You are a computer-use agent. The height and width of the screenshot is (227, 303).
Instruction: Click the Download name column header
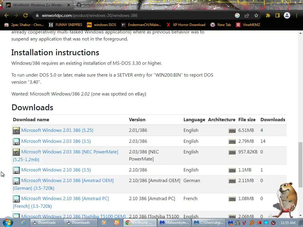pyautogui.click(x=31, y=120)
